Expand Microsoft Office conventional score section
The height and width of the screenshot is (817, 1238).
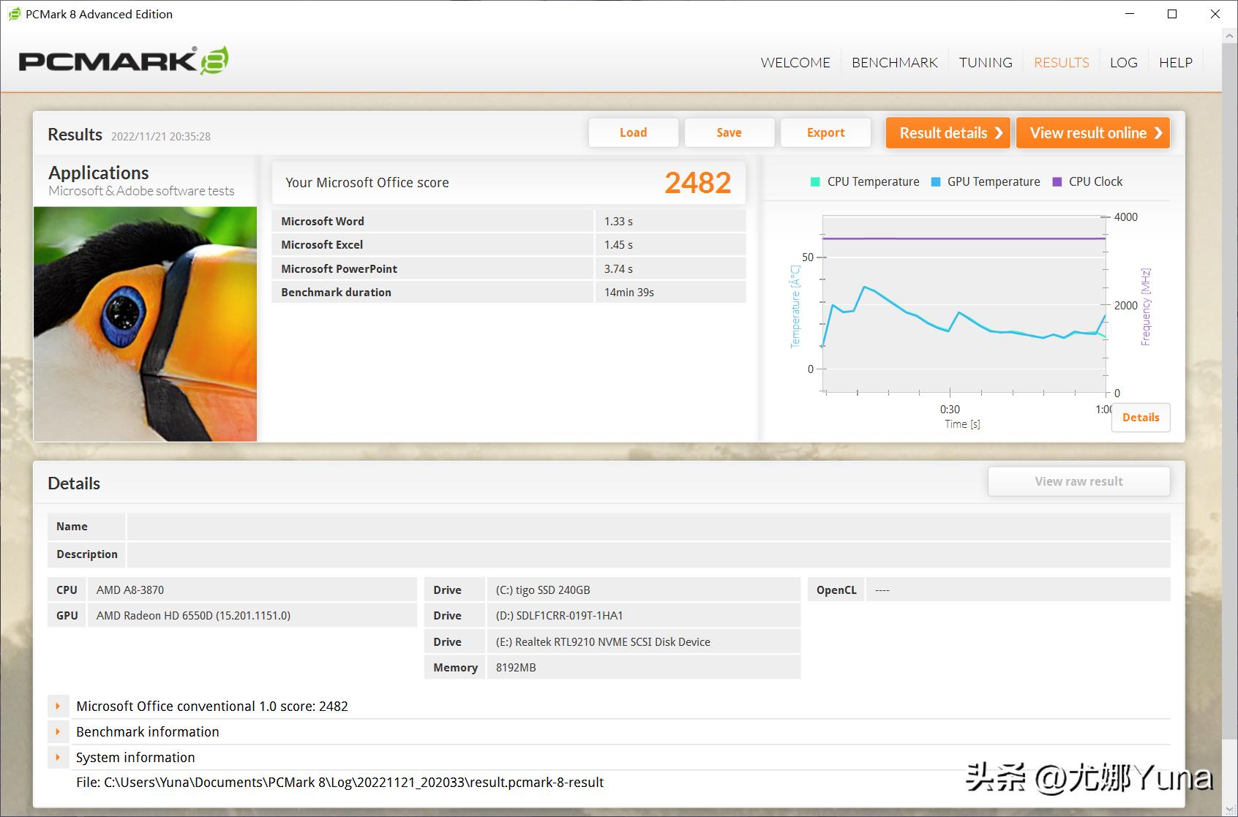coord(58,706)
